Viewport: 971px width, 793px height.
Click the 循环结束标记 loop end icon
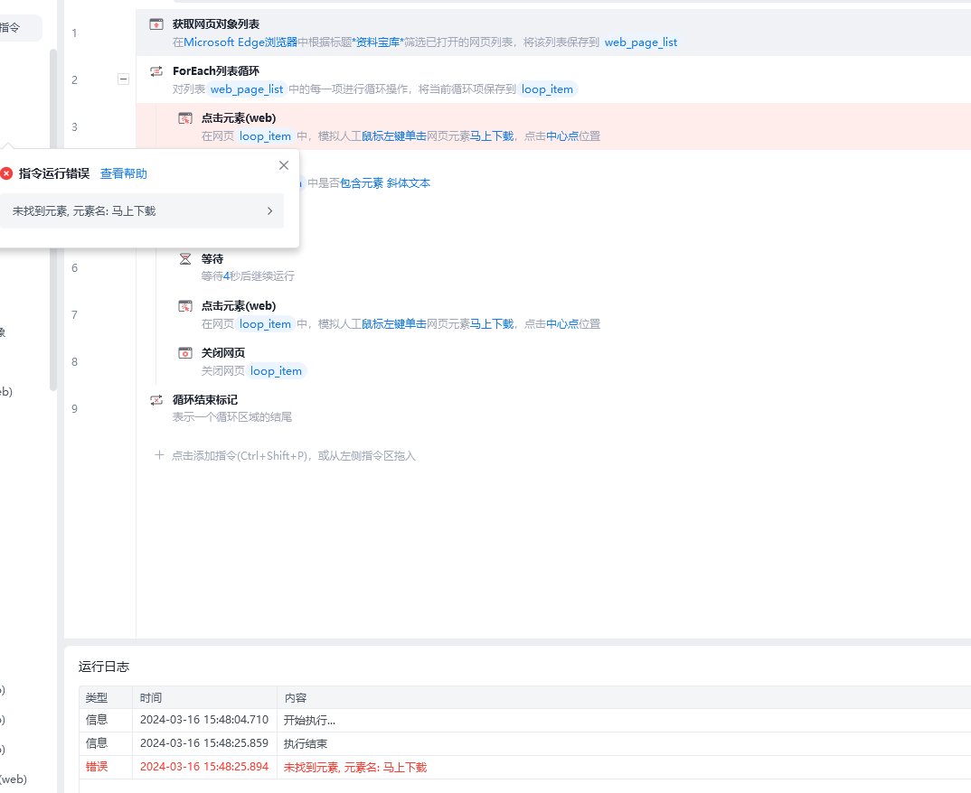156,400
